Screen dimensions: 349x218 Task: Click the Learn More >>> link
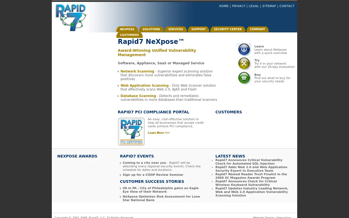[x=159, y=133]
